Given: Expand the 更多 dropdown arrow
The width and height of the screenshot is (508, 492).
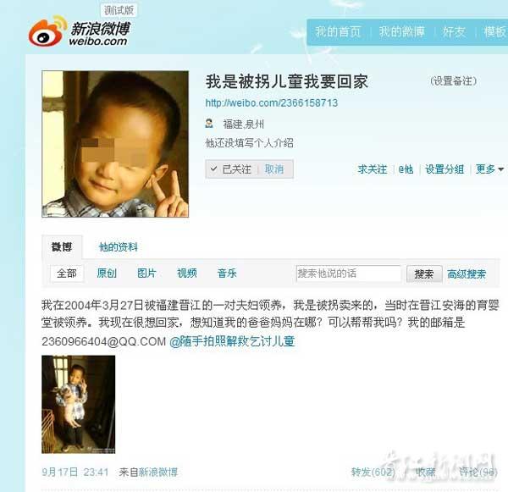Looking at the screenshot, I should 500,169.
